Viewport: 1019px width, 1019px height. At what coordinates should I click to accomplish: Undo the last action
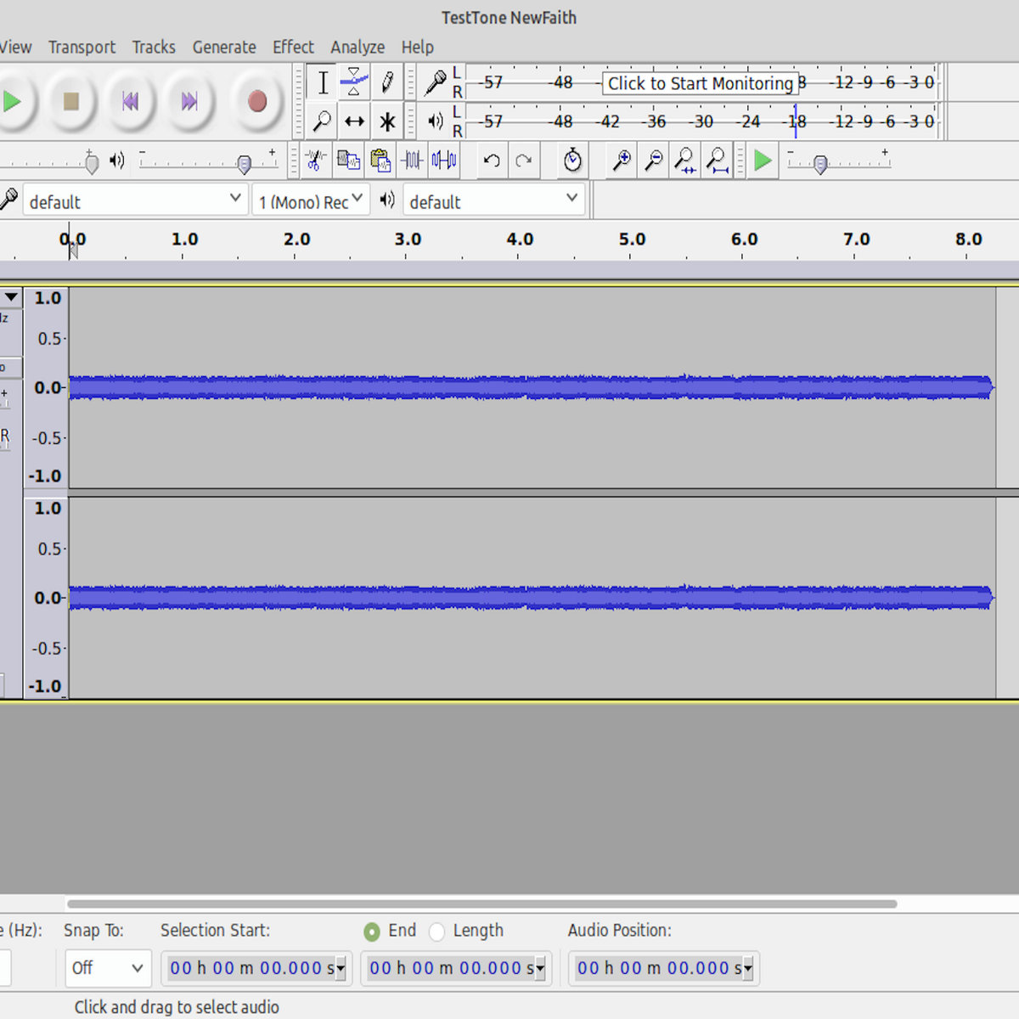pos(491,160)
